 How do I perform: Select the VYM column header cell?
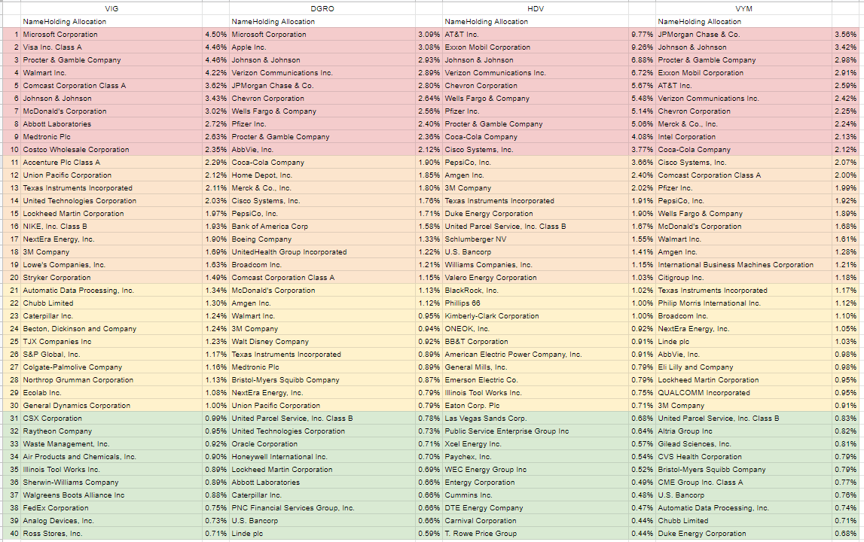tap(743, 8)
